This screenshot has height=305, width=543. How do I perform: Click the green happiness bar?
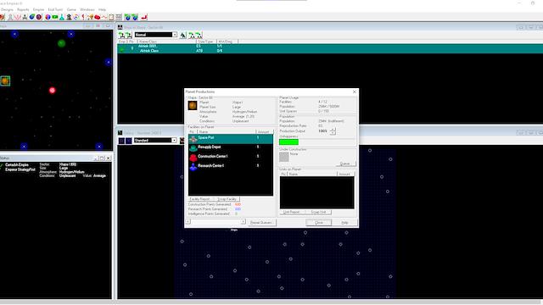coord(288,141)
